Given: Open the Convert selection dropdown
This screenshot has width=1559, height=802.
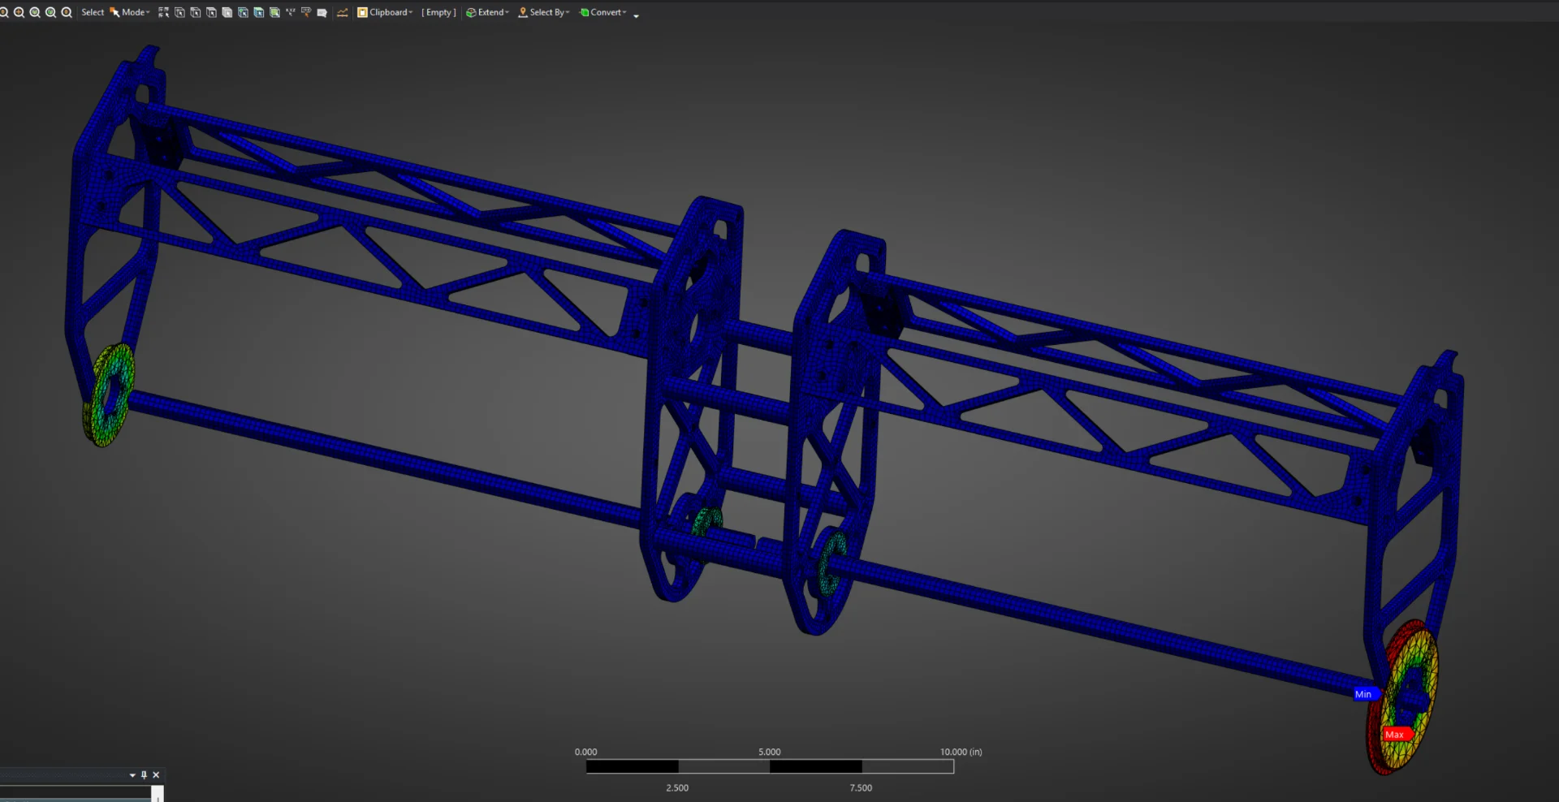Looking at the screenshot, I should click(602, 12).
